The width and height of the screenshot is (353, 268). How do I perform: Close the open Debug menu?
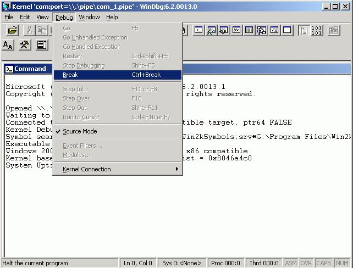64,18
